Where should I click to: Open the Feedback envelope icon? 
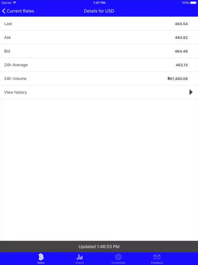click(x=157, y=257)
